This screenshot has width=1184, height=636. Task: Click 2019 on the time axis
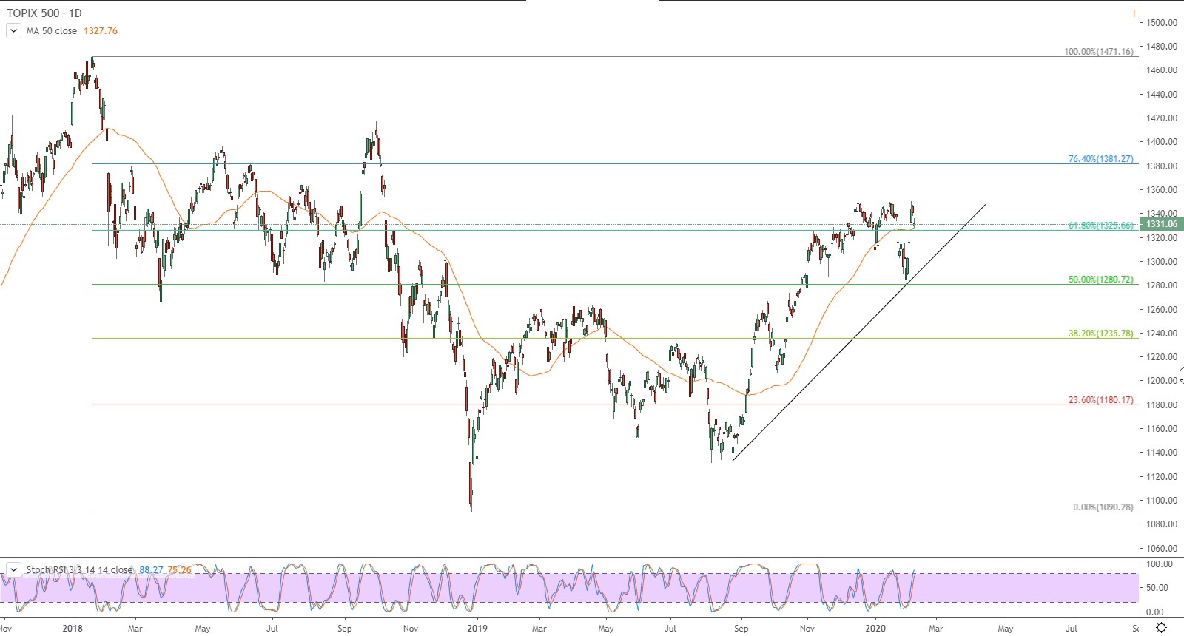pos(477,629)
